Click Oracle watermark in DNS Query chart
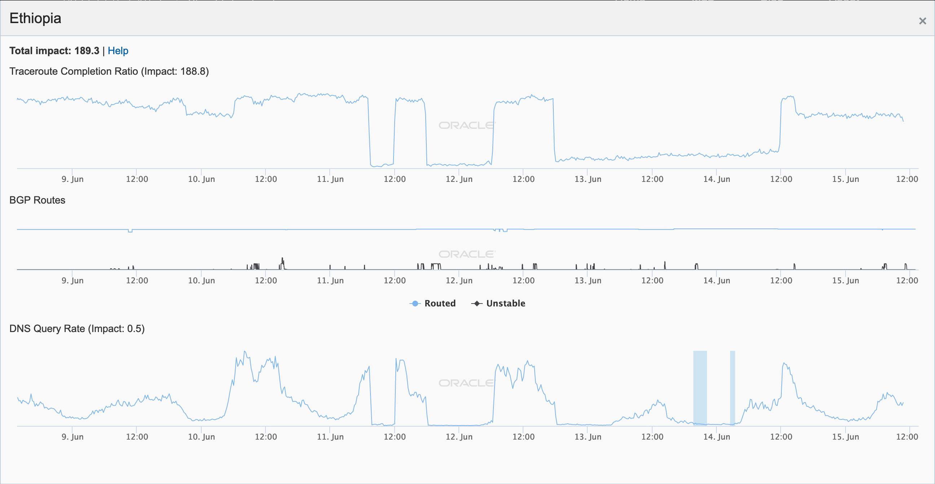The image size is (935, 484). (x=467, y=383)
